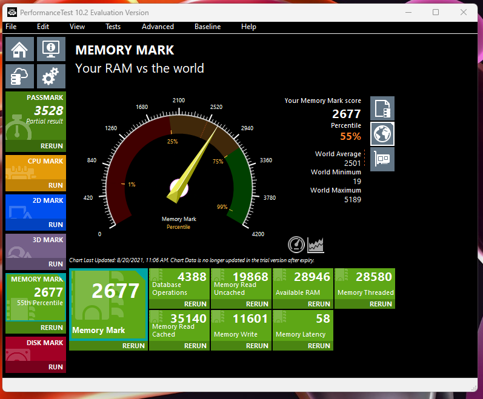Viewport: 483px width, 399px height.
Task: Minimize the PerformanceTest window
Action: [x=408, y=12]
